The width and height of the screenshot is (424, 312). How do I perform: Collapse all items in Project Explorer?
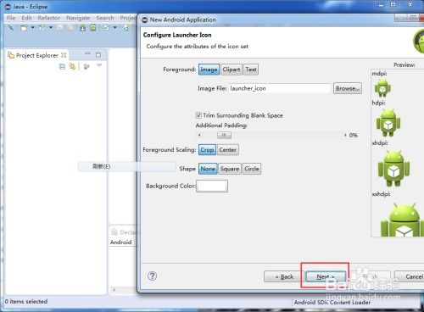(x=62, y=67)
